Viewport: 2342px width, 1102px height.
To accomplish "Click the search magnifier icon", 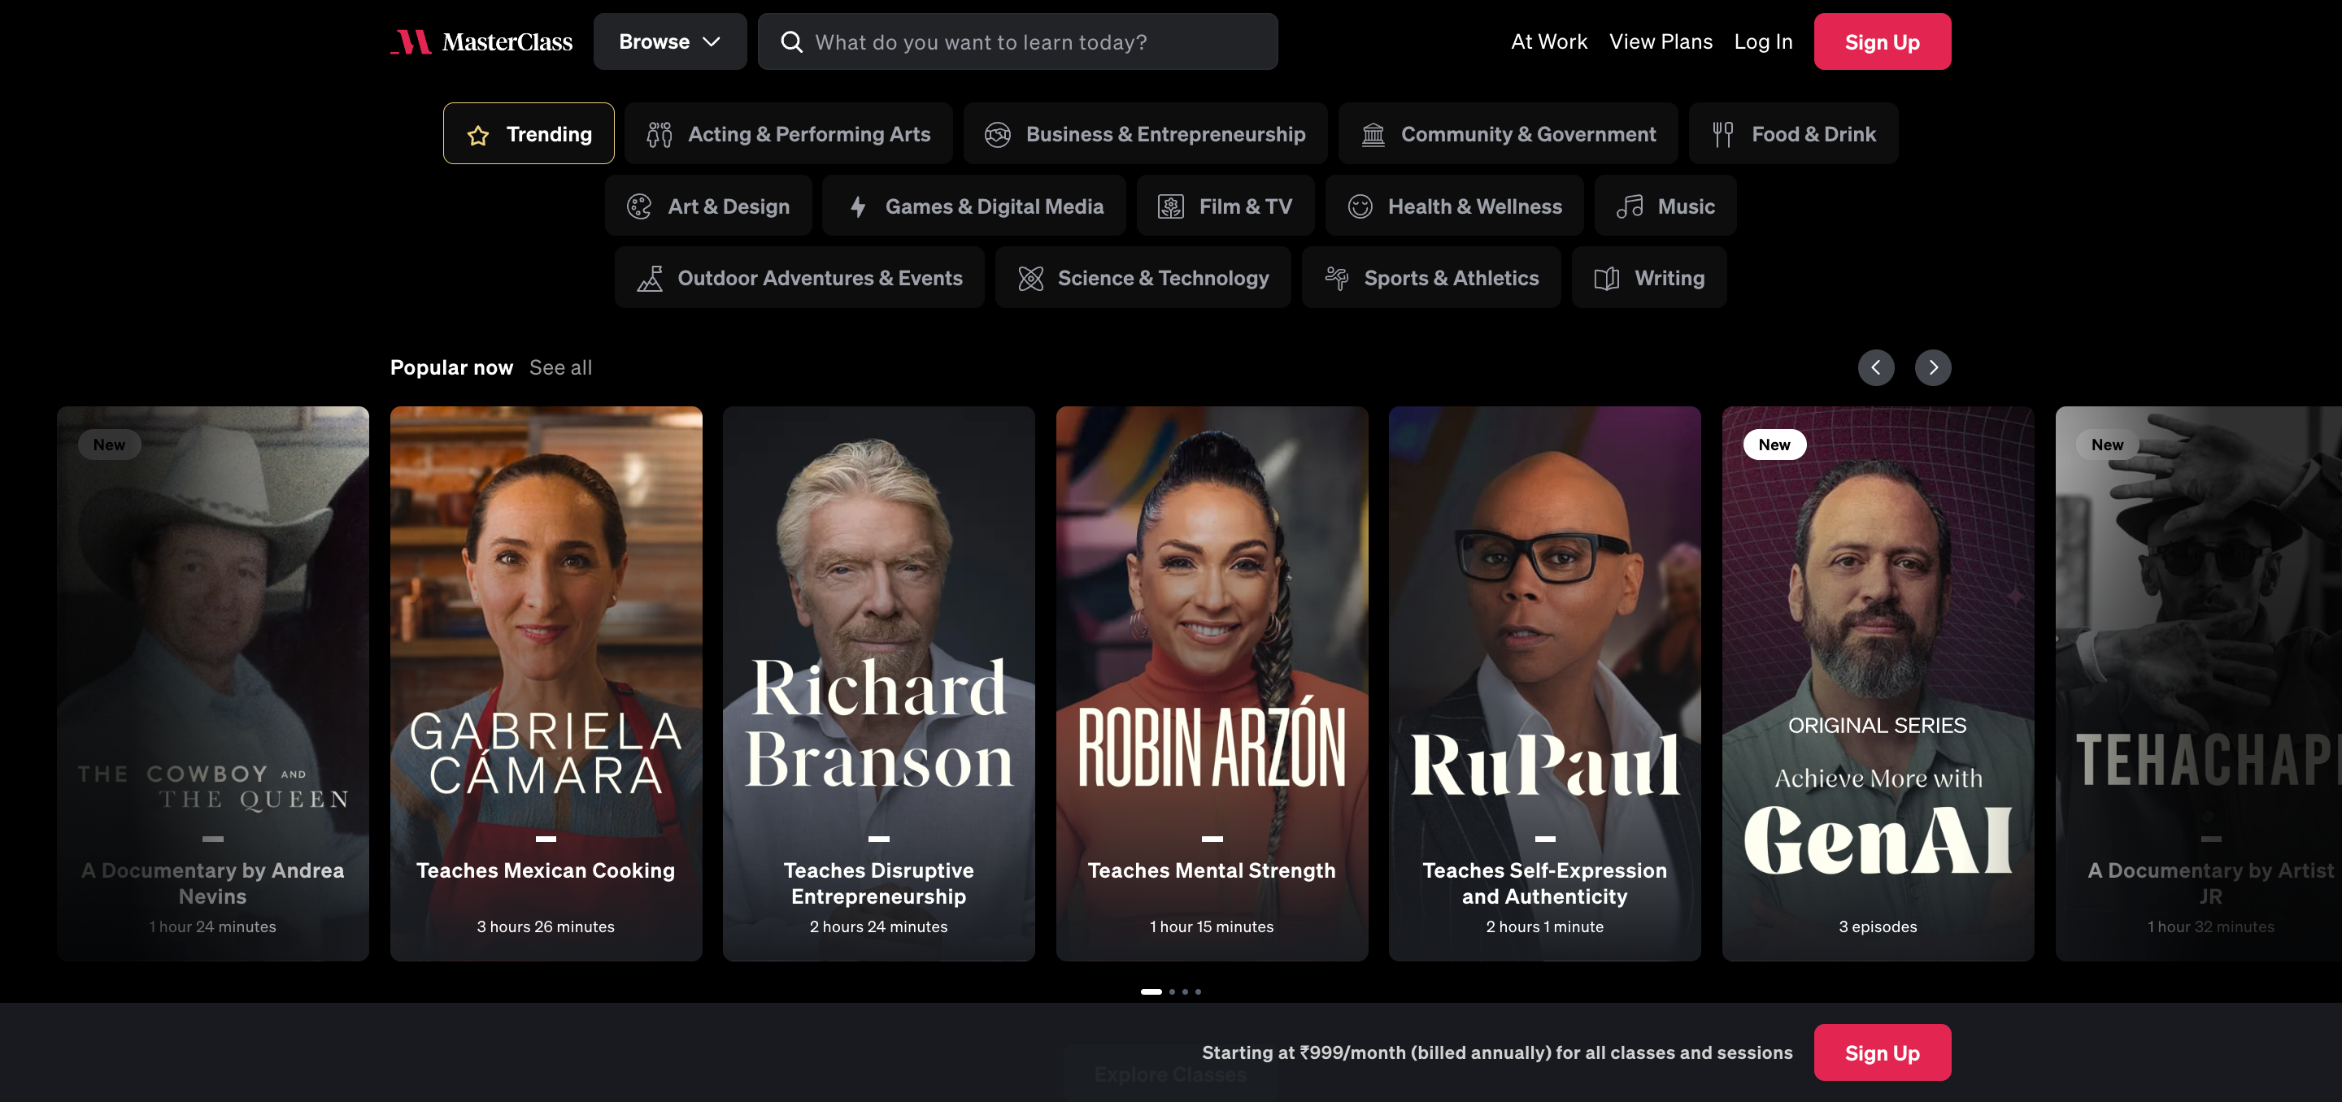I will (x=791, y=41).
